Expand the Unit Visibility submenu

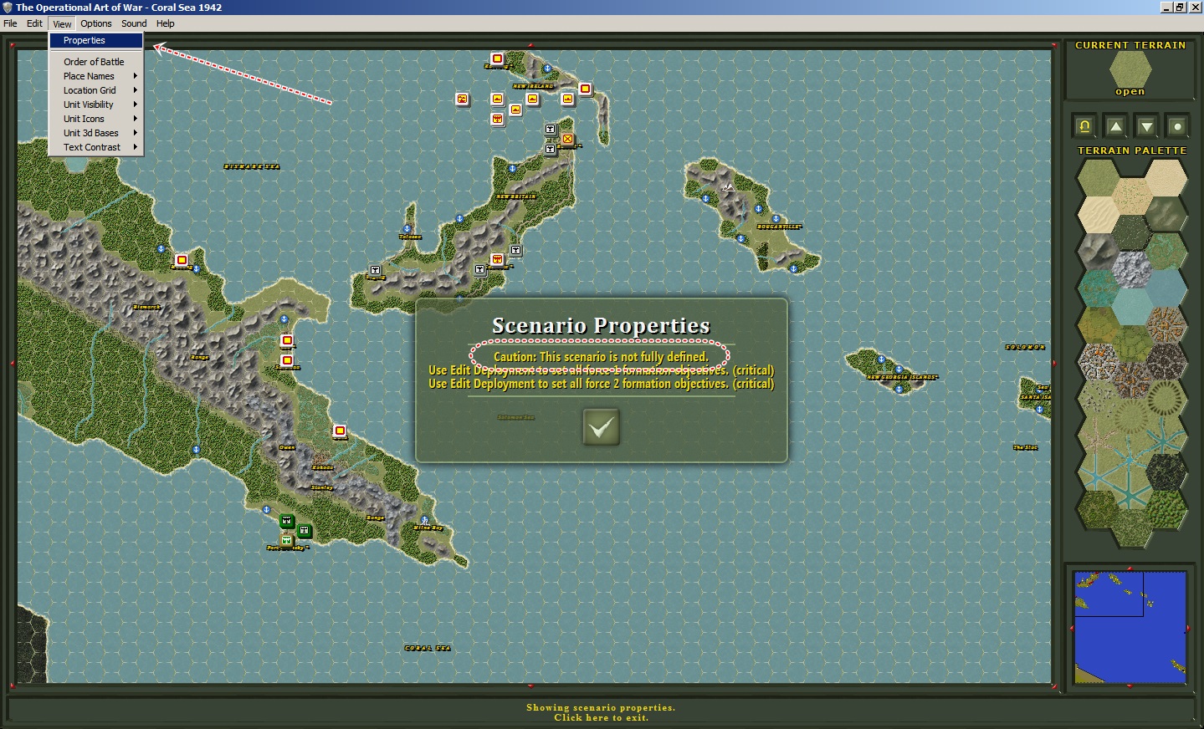tap(96, 105)
